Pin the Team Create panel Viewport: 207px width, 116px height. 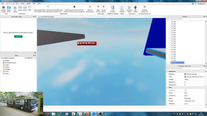[x=34, y=16]
